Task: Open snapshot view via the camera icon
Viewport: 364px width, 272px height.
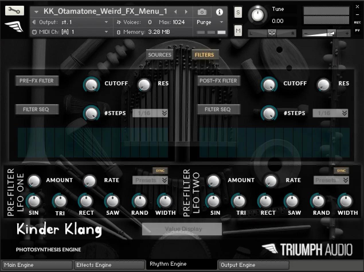Action: click(x=202, y=12)
